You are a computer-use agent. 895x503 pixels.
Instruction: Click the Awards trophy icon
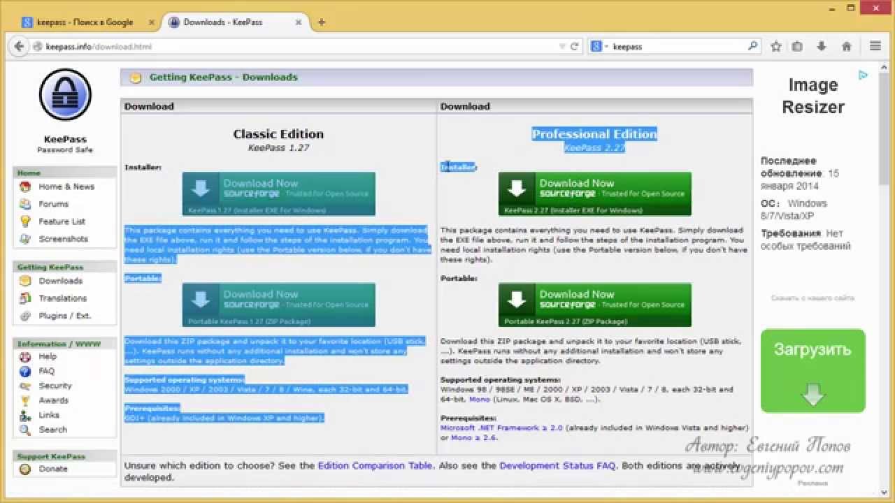pos(25,400)
